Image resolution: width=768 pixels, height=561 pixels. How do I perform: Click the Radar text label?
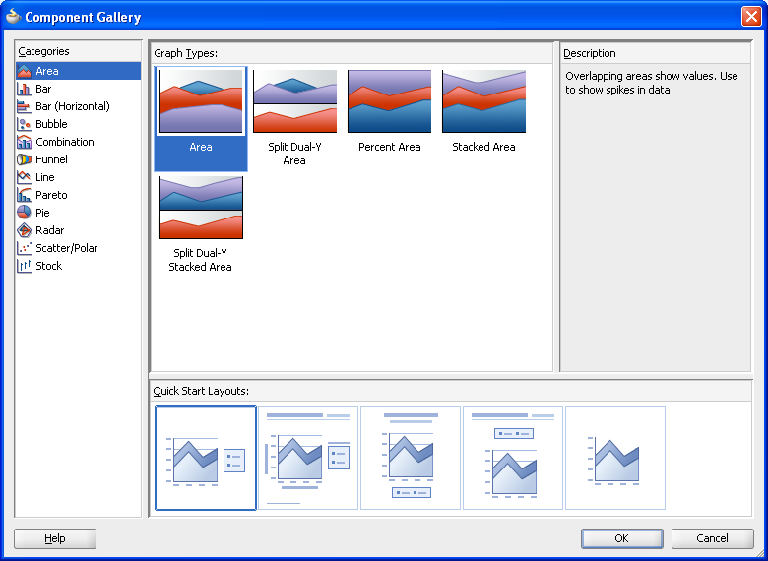point(50,230)
